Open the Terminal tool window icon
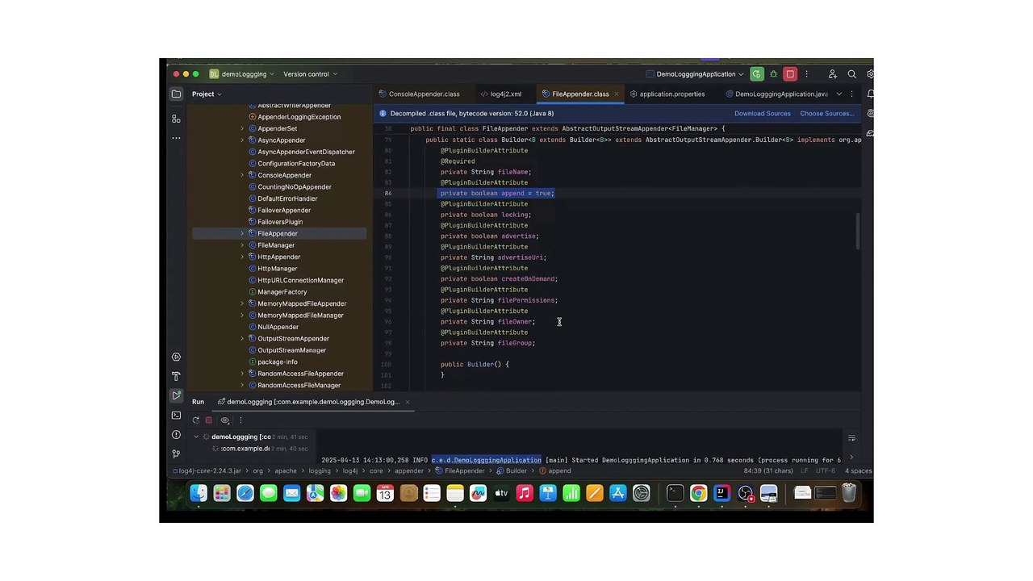 click(176, 415)
